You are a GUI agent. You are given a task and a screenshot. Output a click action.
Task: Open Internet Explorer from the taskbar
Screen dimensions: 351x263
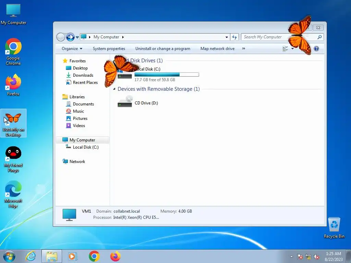point(31,256)
